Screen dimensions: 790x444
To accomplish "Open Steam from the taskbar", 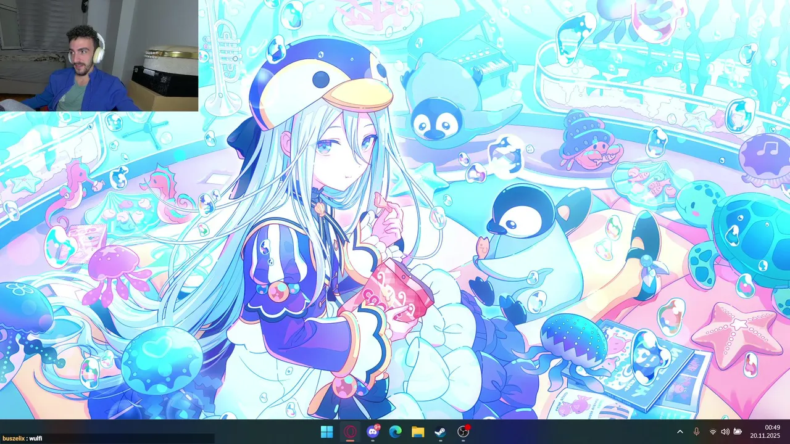I will coord(441,432).
